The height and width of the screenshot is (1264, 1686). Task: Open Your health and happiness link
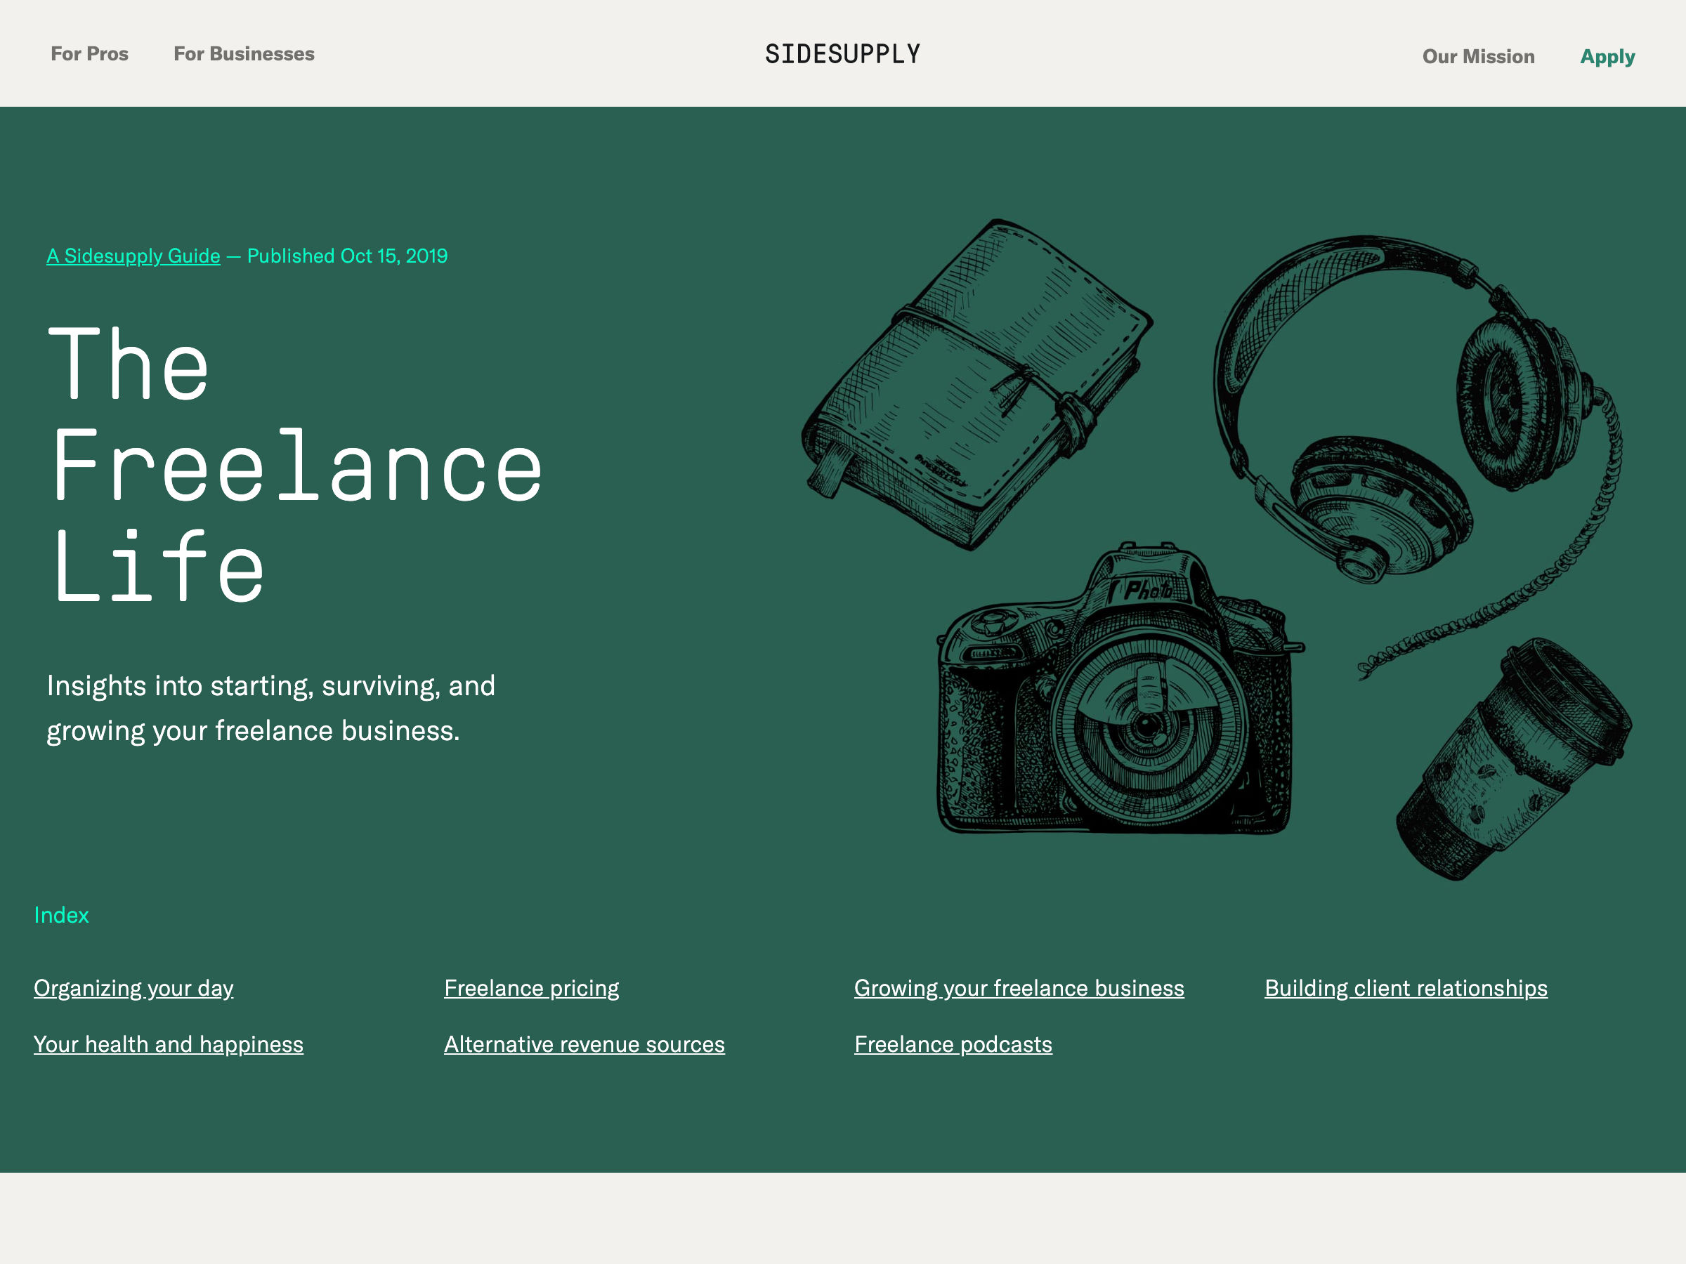(x=169, y=1045)
